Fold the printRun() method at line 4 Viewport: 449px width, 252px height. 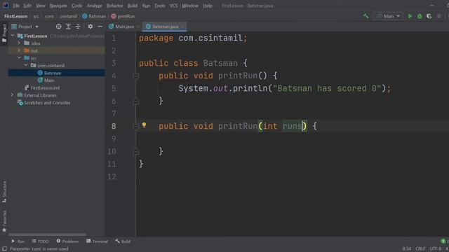coord(135,76)
